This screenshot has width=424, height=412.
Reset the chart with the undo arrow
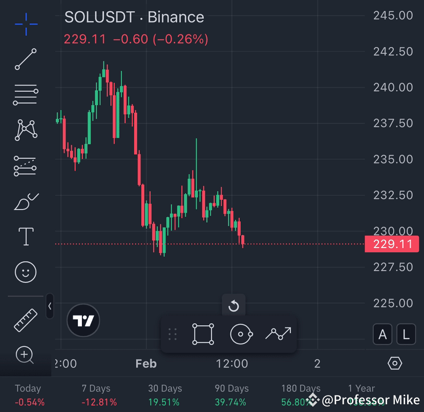click(234, 306)
